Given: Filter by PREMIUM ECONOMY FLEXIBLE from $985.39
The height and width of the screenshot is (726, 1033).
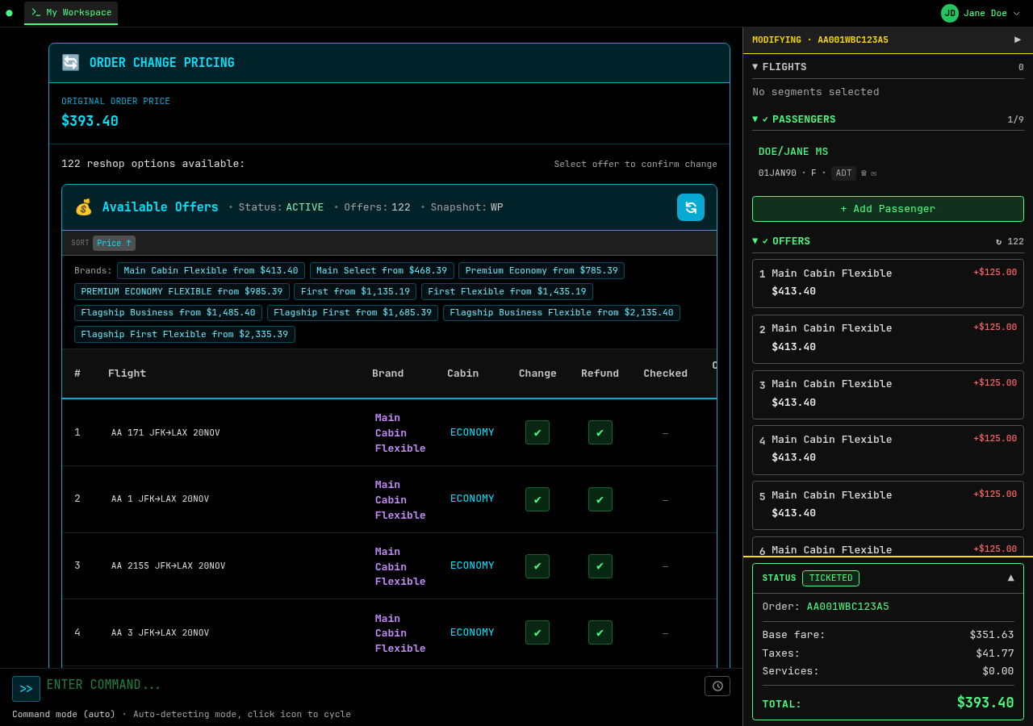Looking at the screenshot, I should [182, 292].
